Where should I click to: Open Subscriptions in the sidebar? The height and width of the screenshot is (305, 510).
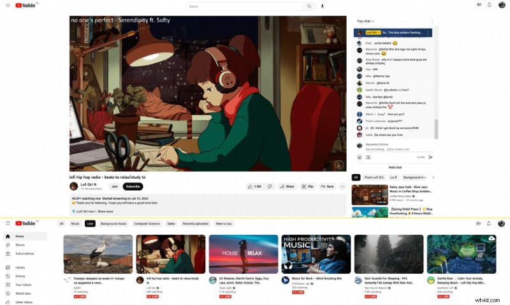(25, 253)
